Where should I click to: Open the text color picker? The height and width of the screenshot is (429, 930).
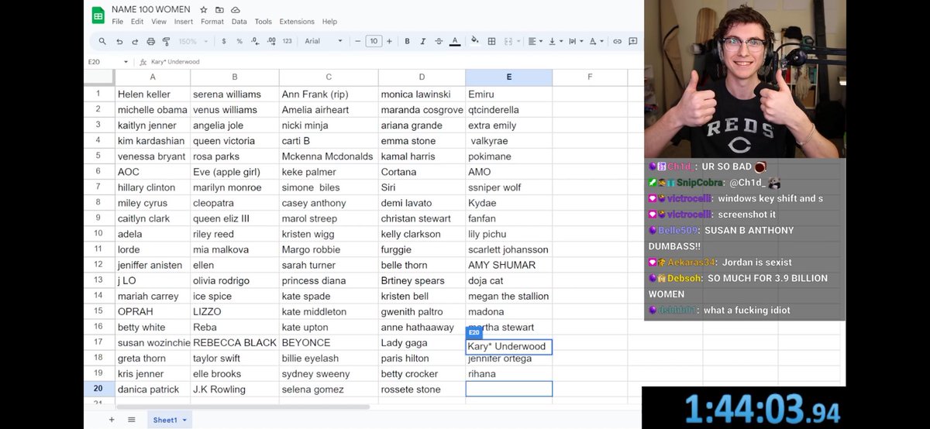(x=455, y=41)
